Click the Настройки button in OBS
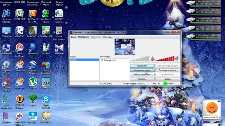Screen dimensions: 225x126 pos(142,66)
